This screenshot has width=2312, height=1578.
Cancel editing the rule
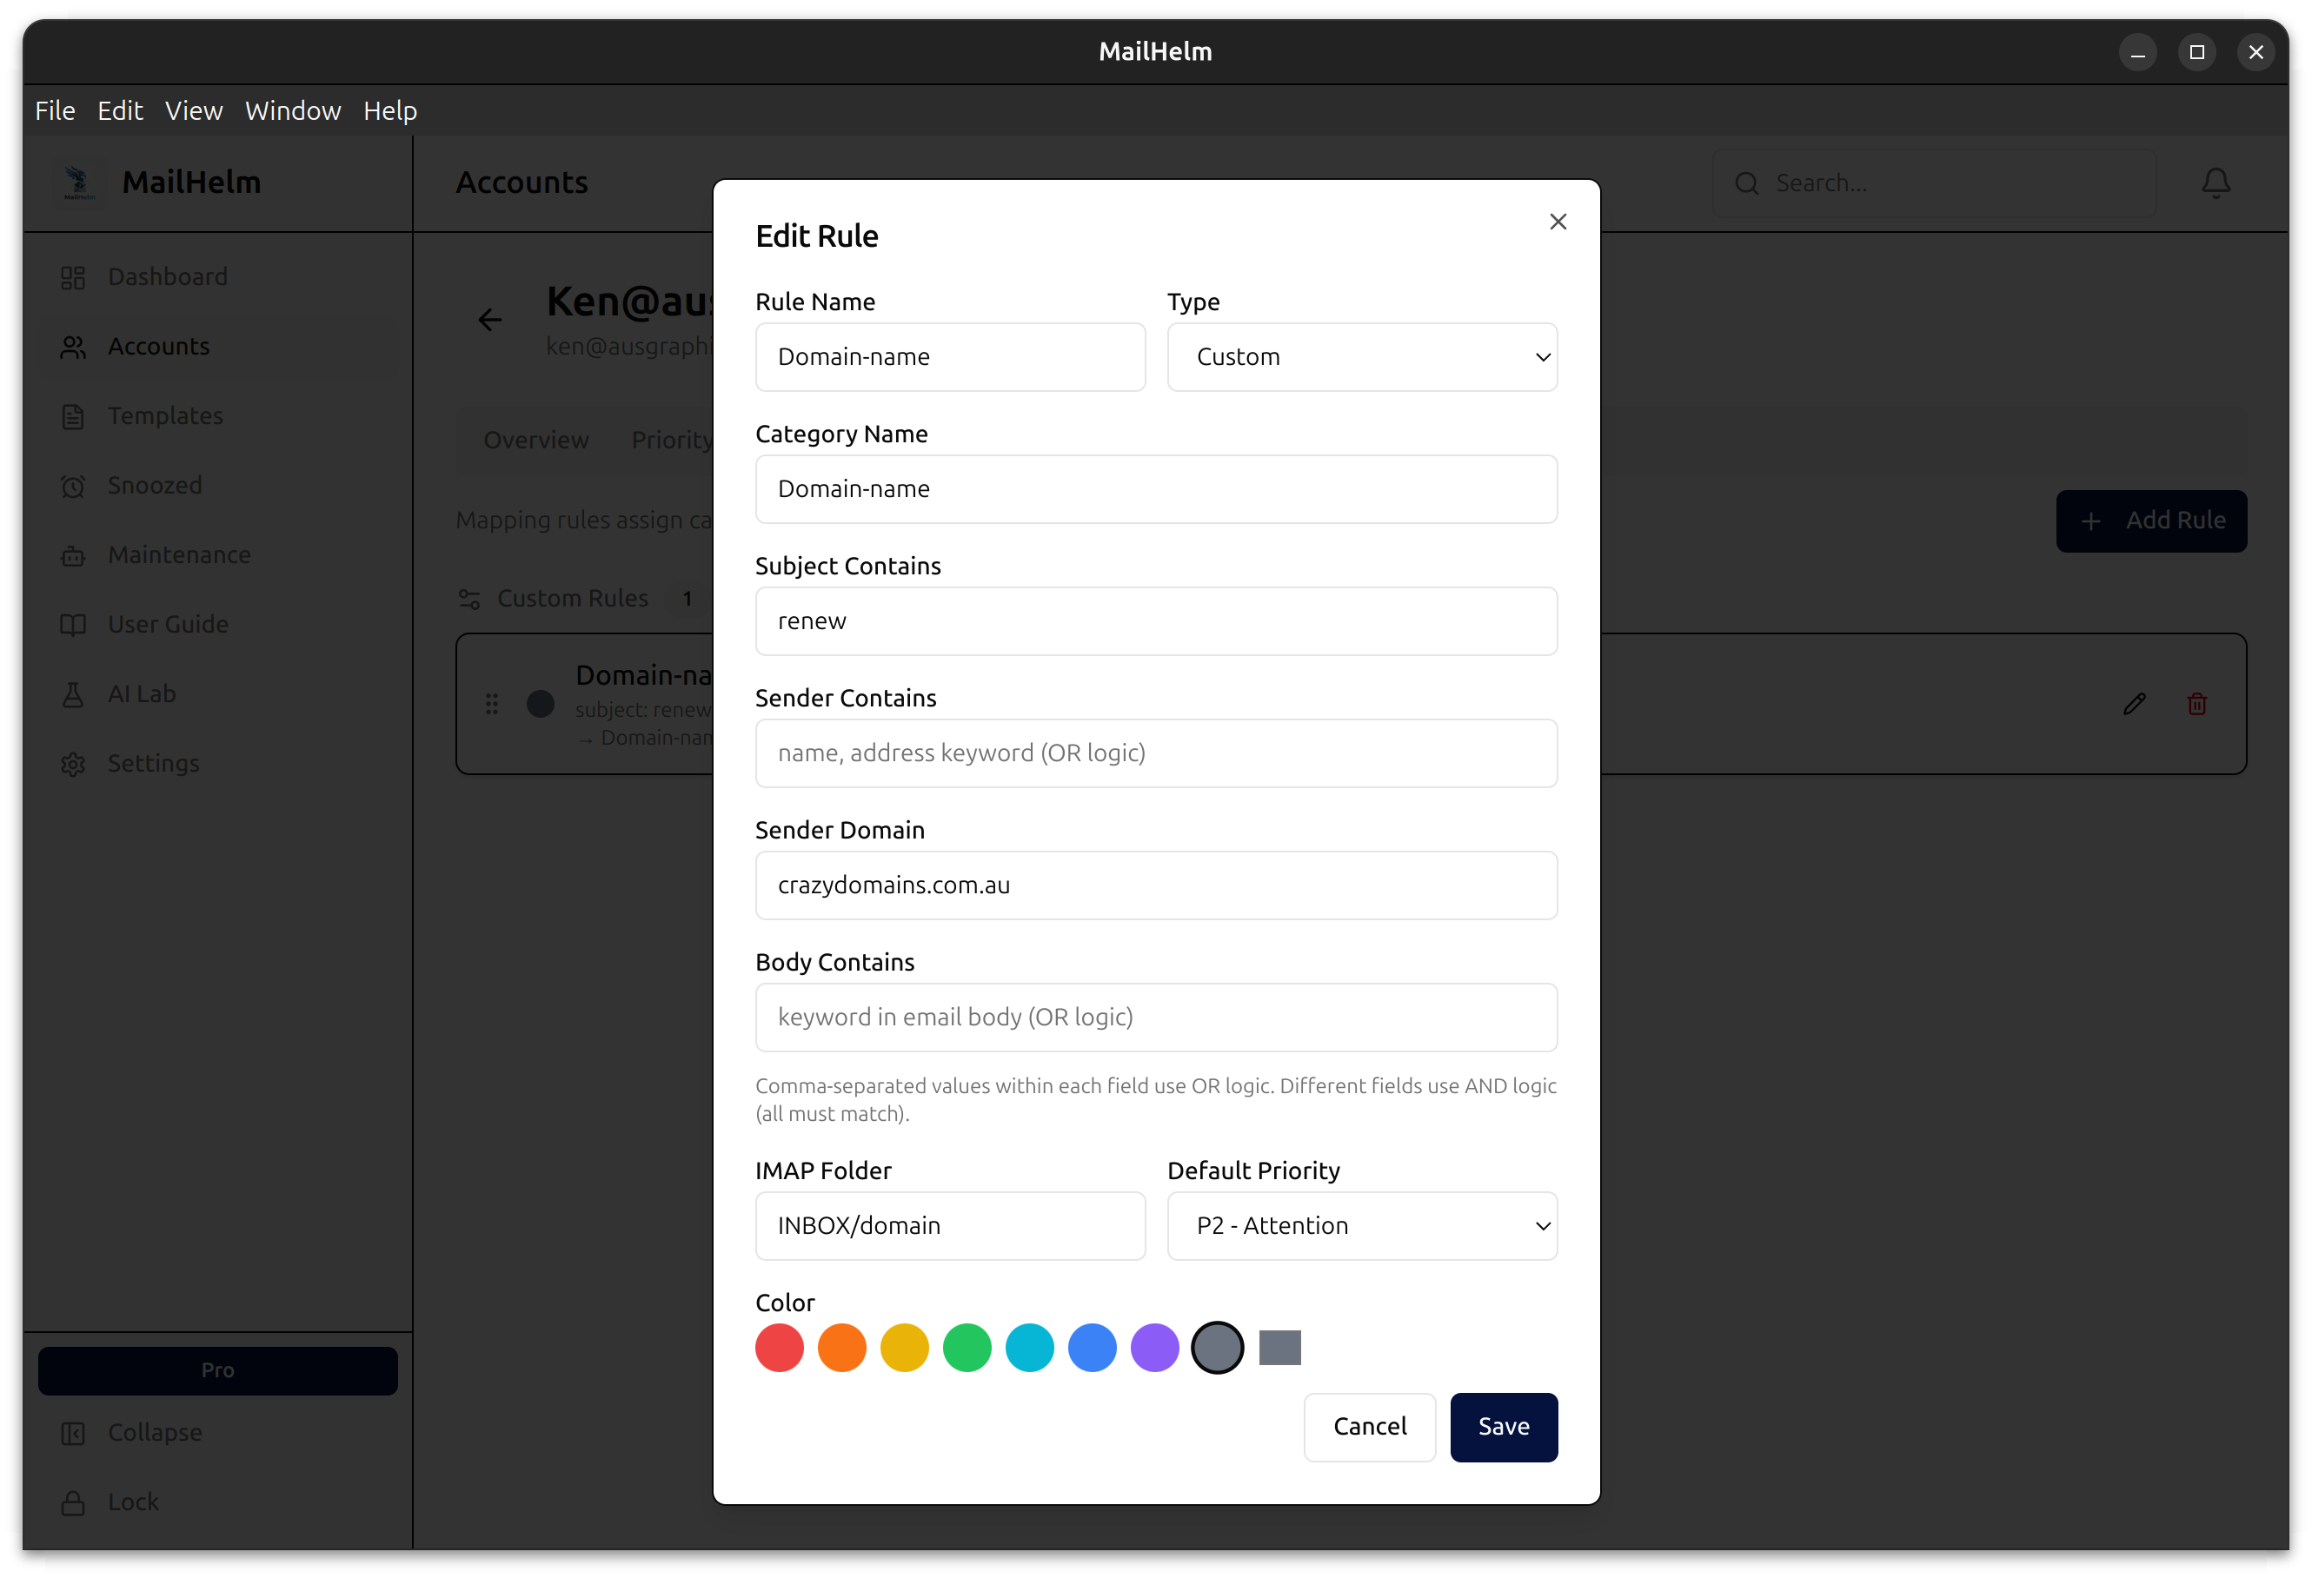point(1369,1427)
